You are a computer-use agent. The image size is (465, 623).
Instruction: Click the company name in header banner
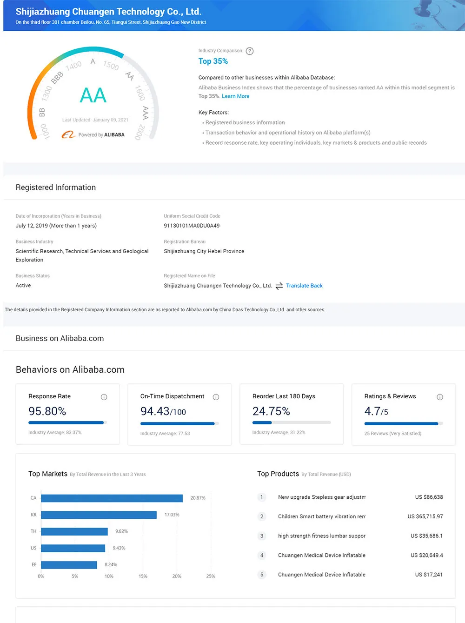click(108, 12)
